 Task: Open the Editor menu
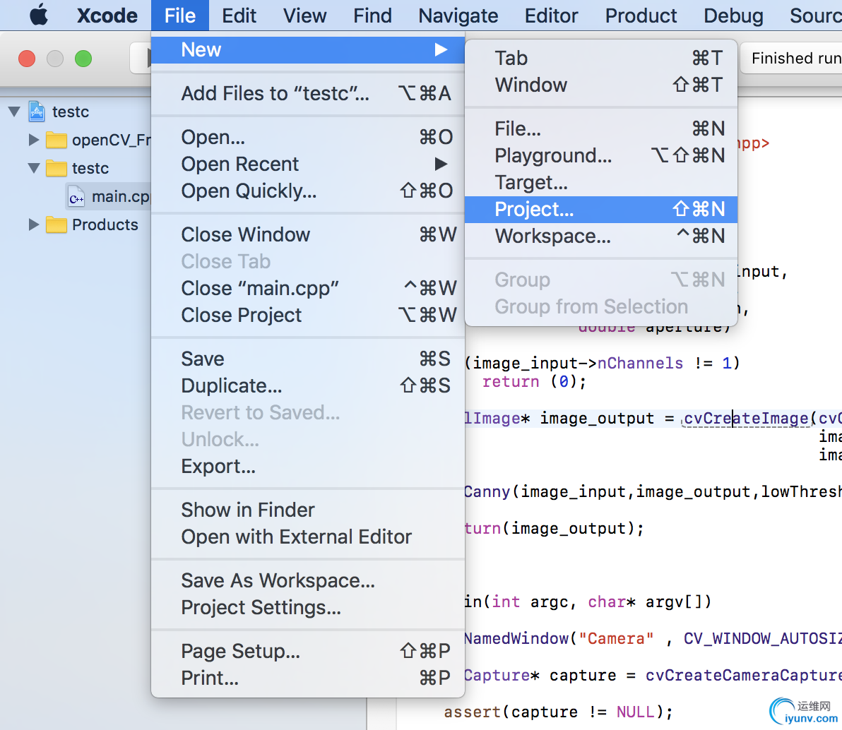[x=551, y=15]
